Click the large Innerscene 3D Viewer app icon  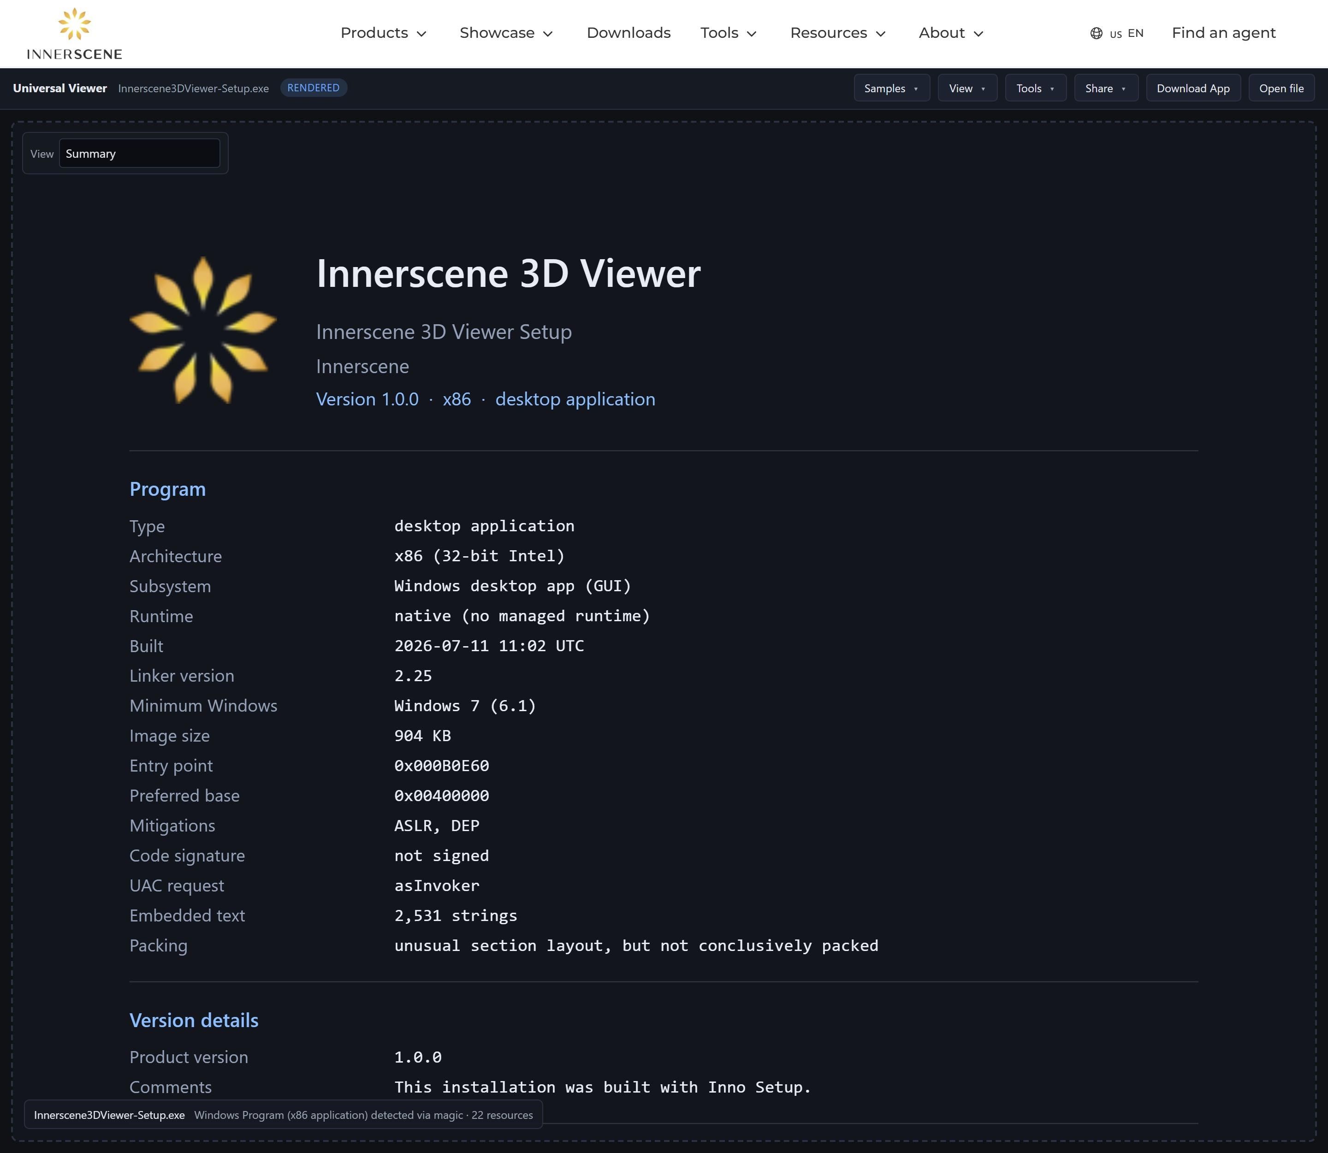pos(203,330)
